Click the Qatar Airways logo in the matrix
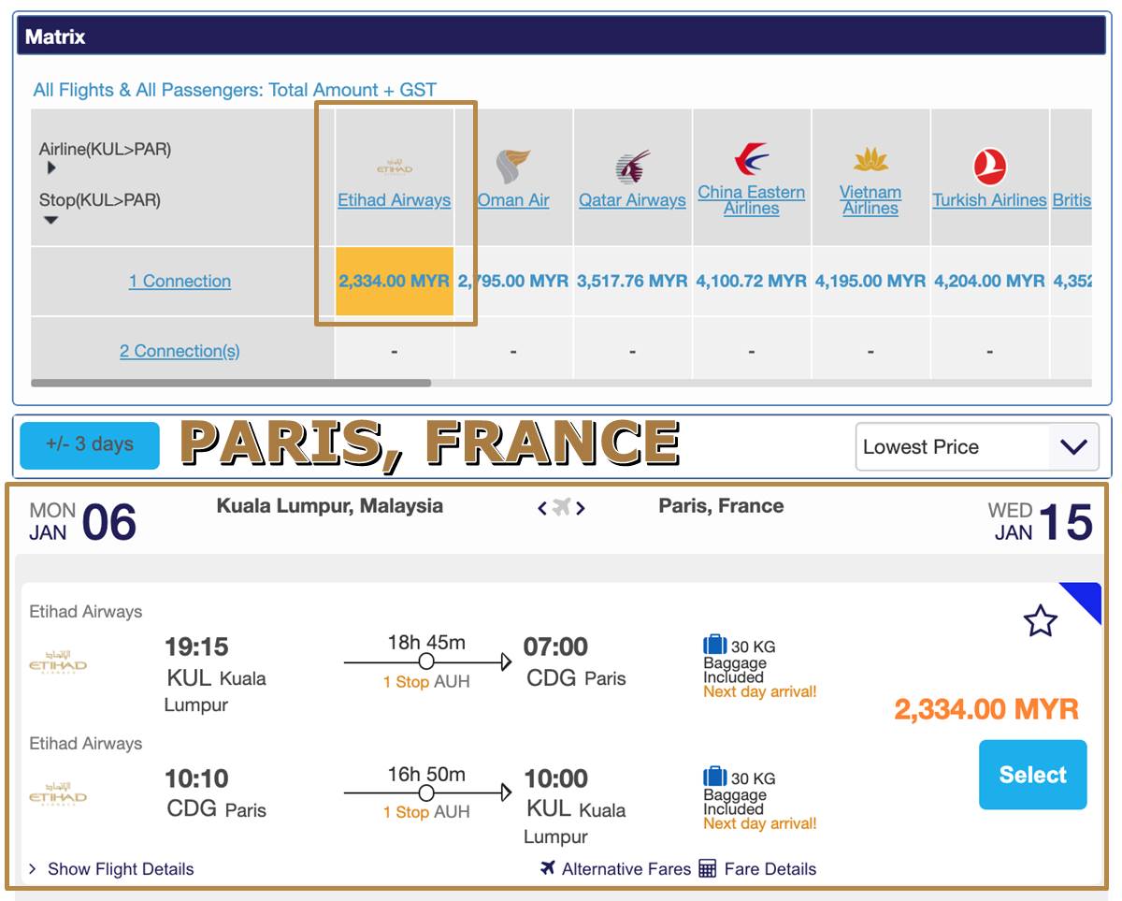Image resolution: width=1122 pixels, height=901 pixels. click(x=633, y=167)
